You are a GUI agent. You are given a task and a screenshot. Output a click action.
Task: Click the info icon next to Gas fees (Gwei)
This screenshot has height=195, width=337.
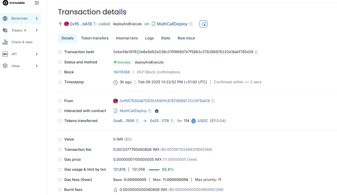[60, 180]
